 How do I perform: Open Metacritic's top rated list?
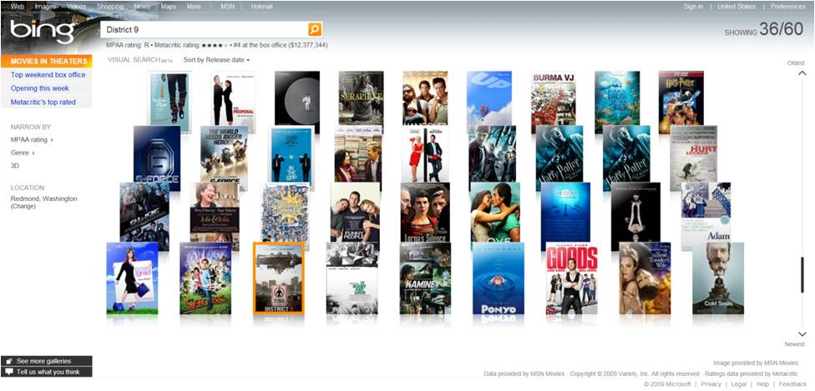43,103
